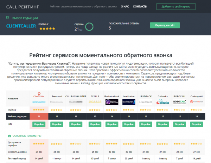
Task: Click Rocketcallback's Доступность тарифов star rating
Action: tap(112, 144)
